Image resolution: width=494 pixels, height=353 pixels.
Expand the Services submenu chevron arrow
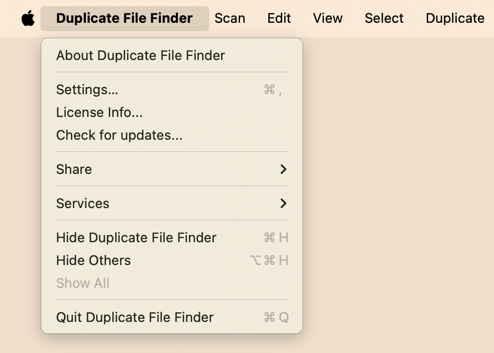coord(283,203)
